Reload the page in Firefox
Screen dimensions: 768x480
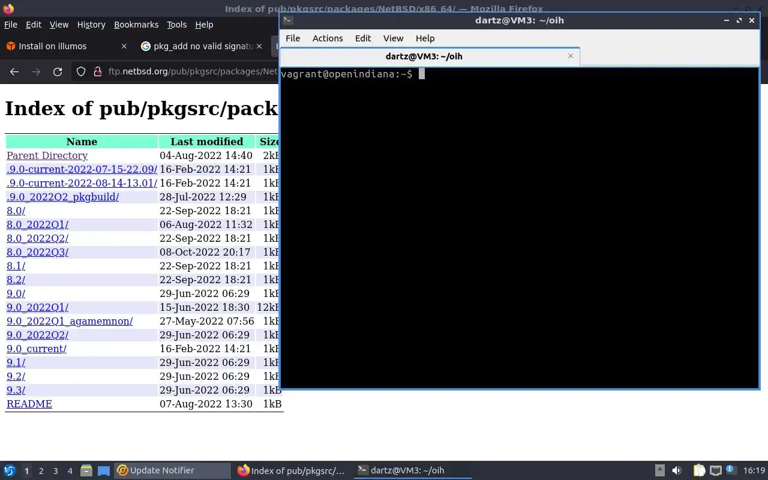click(58, 71)
